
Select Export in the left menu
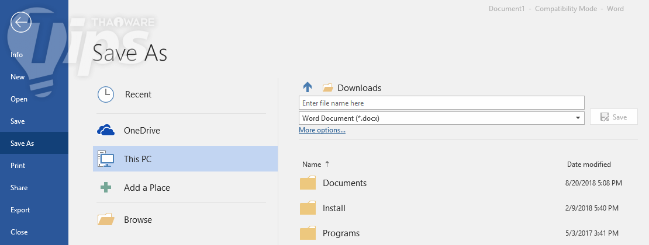pyautogui.click(x=20, y=210)
